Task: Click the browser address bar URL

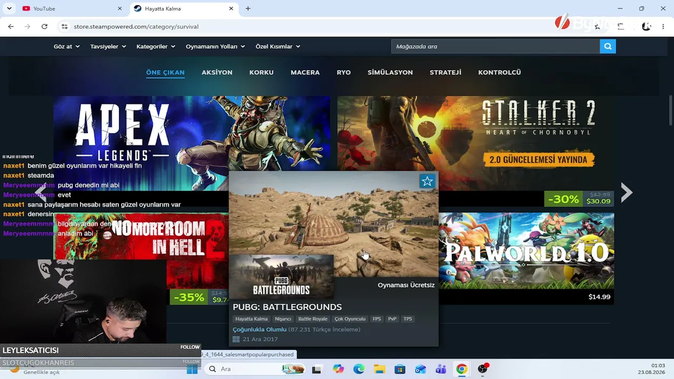Action: point(136,26)
